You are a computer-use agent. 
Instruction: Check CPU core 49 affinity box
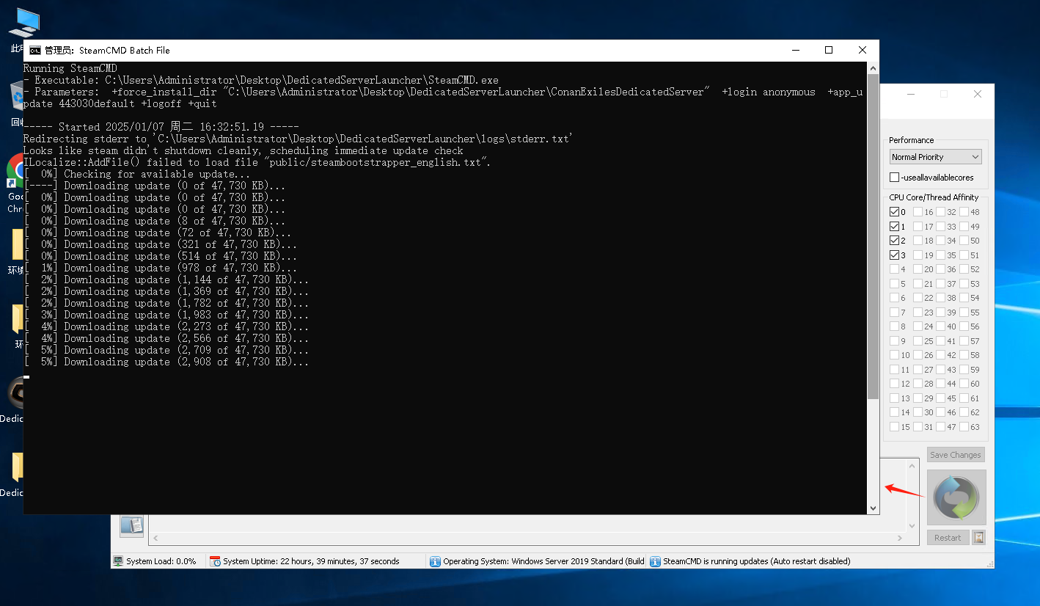coord(964,227)
